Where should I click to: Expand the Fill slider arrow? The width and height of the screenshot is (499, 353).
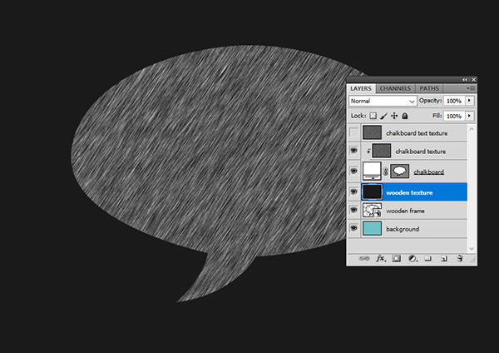point(470,116)
